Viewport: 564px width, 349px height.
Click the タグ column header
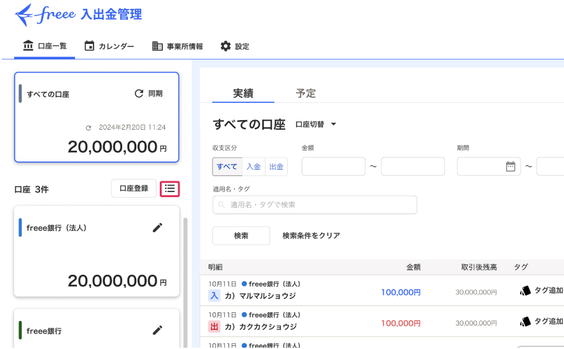pos(521,267)
